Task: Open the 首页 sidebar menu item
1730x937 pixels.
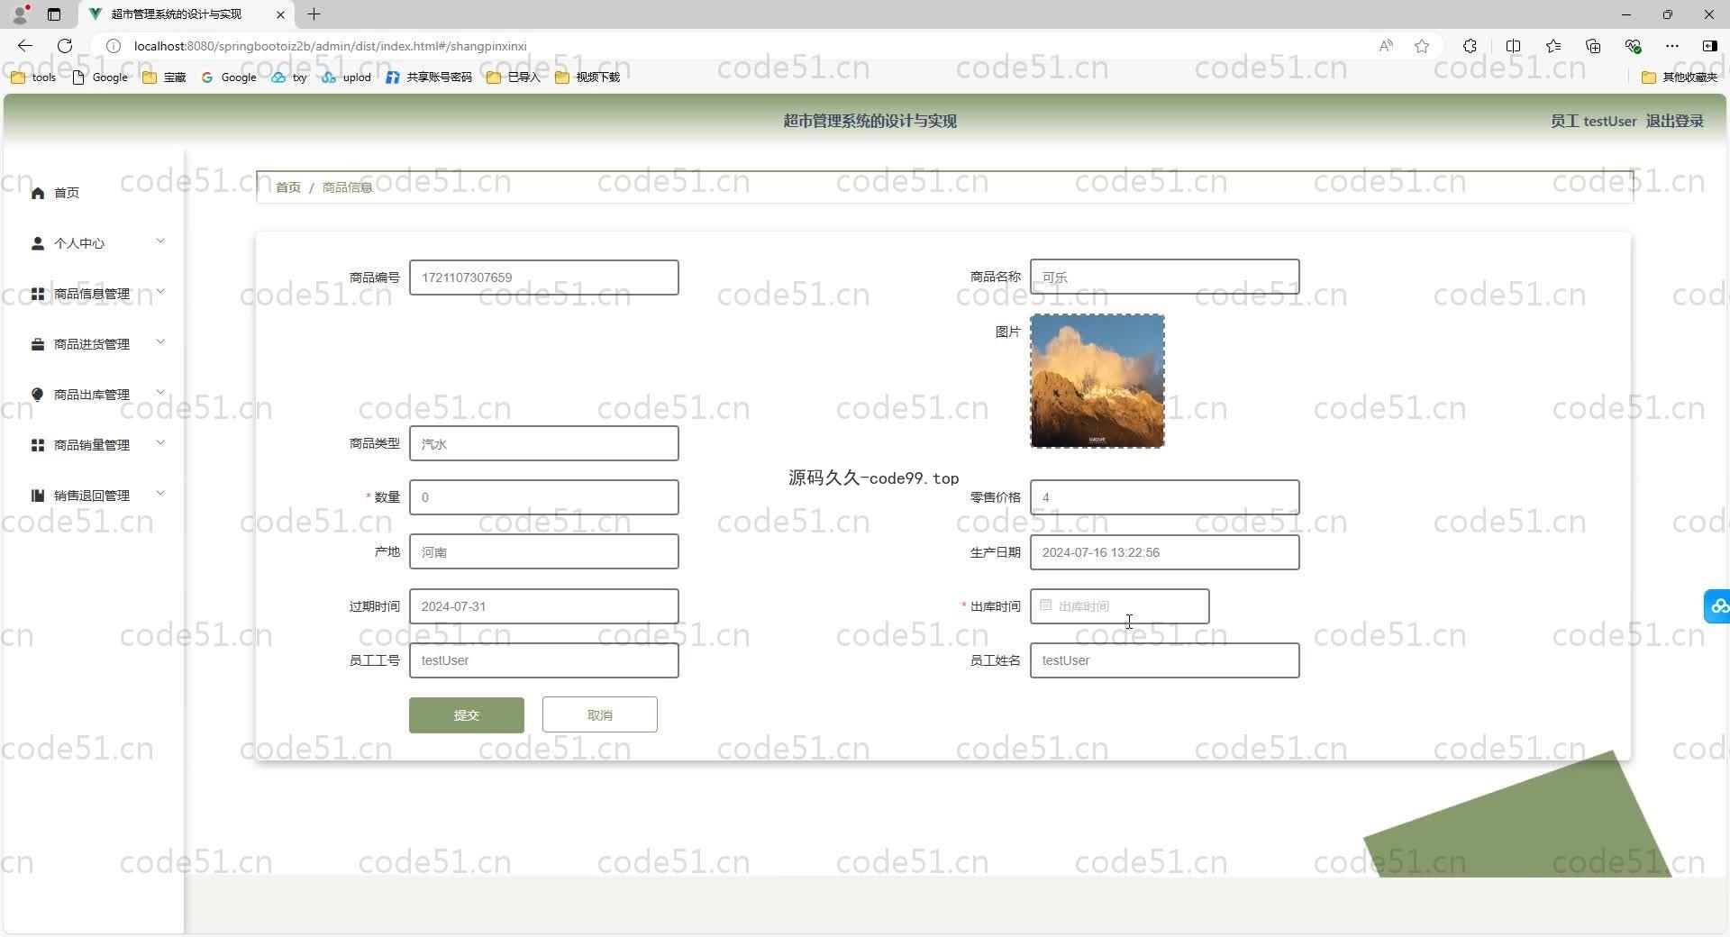Action: (94, 193)
